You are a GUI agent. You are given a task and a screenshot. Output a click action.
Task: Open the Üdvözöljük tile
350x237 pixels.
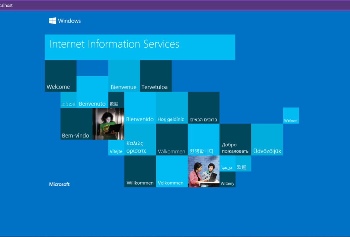[267, 139]
